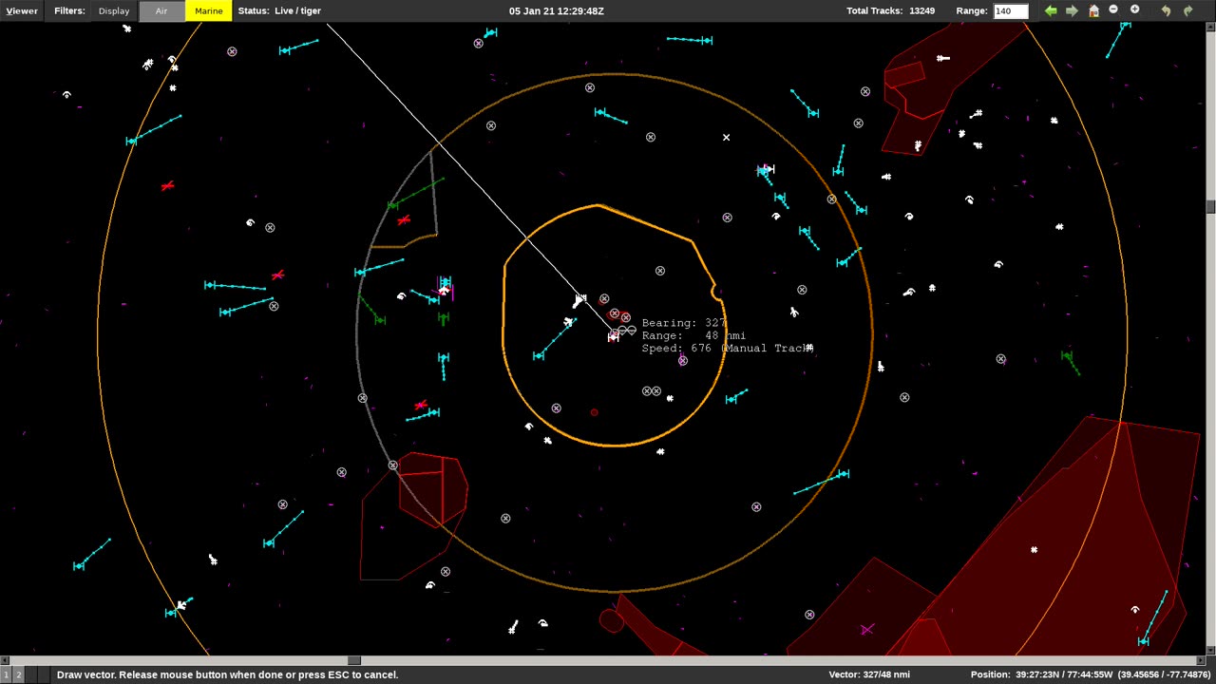Select the pink circled-X track below Speed label
The height and width of the screenshot is (684, 1216).
click(682, 361)
